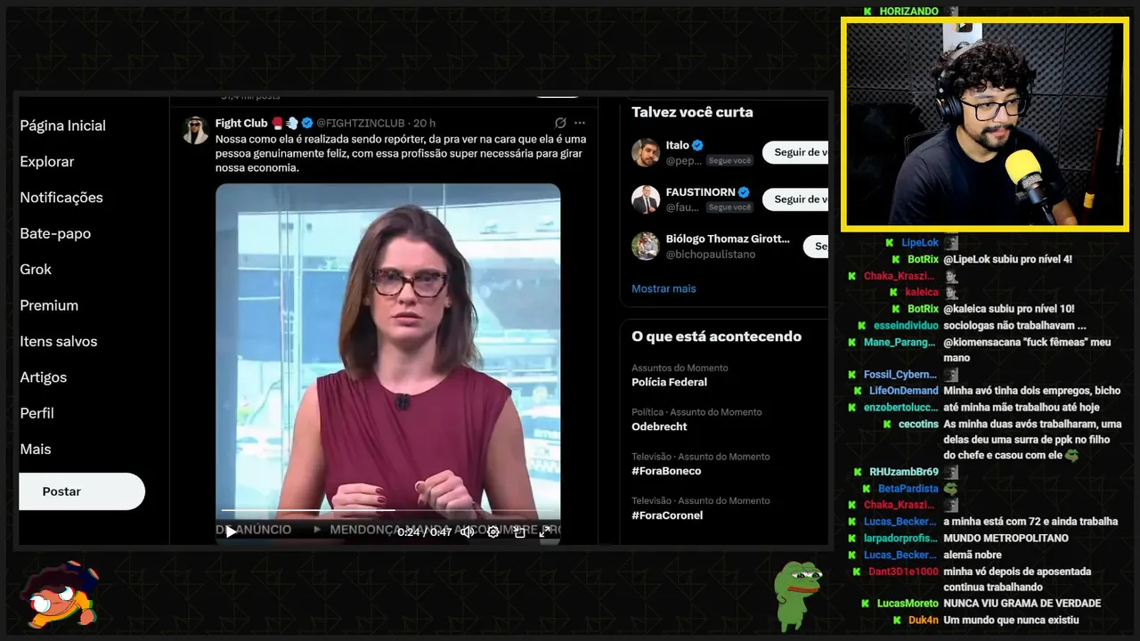Open Italo's profile name

678,145
